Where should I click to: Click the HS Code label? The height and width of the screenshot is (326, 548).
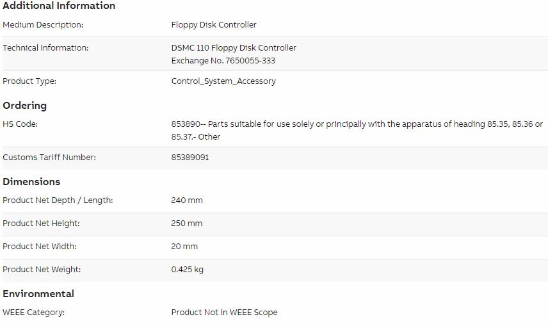pos(20,124)
